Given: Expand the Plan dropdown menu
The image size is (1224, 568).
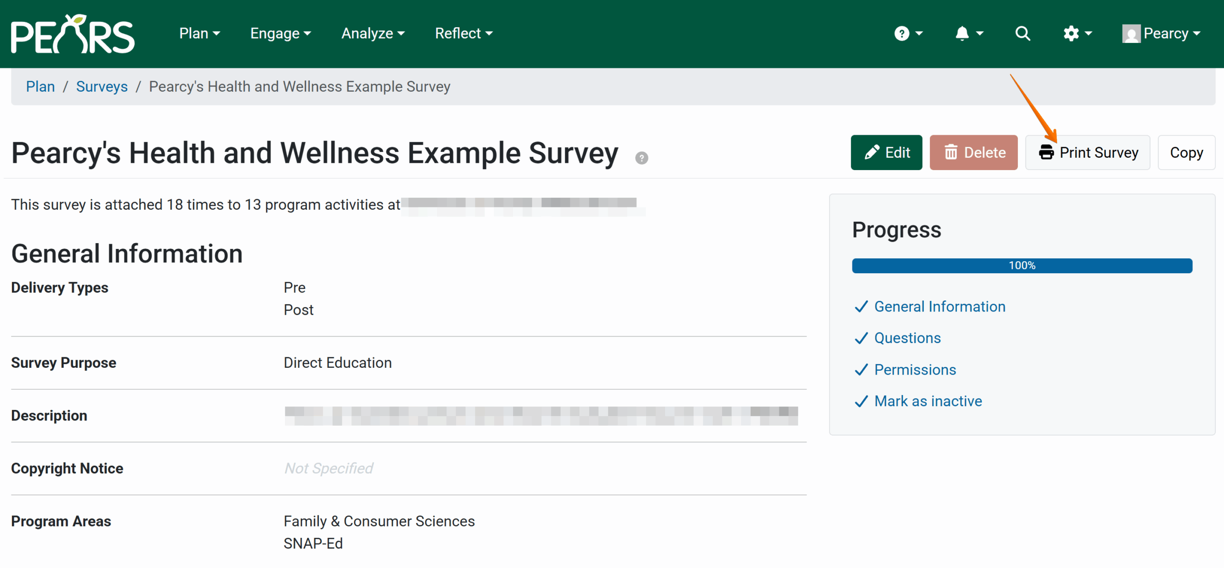Looking at the screenshot, I should pos(199,33).
